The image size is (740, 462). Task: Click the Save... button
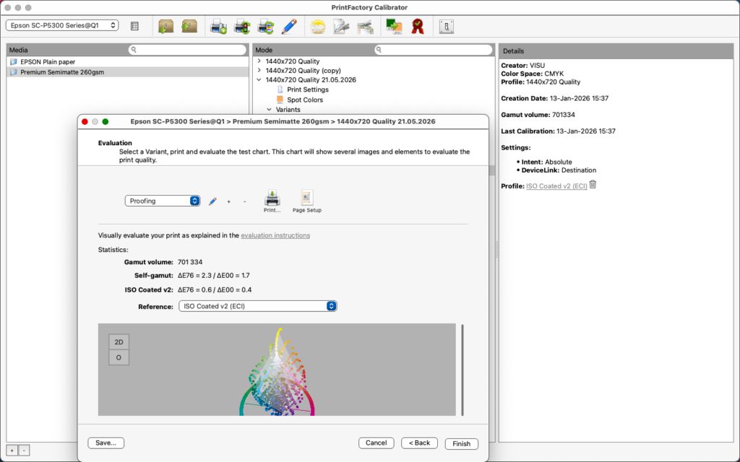pyautogui.click(x=106, y=443)
